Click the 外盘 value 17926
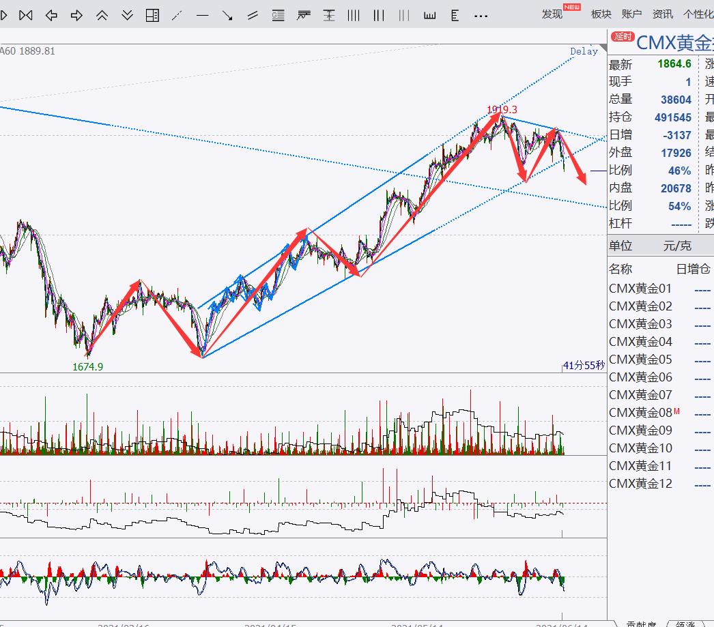The width and height of the screenshot is (714, 627). click(676, 153)
